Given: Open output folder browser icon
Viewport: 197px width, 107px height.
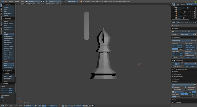Looking at the screenshot, I should (195, 85).
